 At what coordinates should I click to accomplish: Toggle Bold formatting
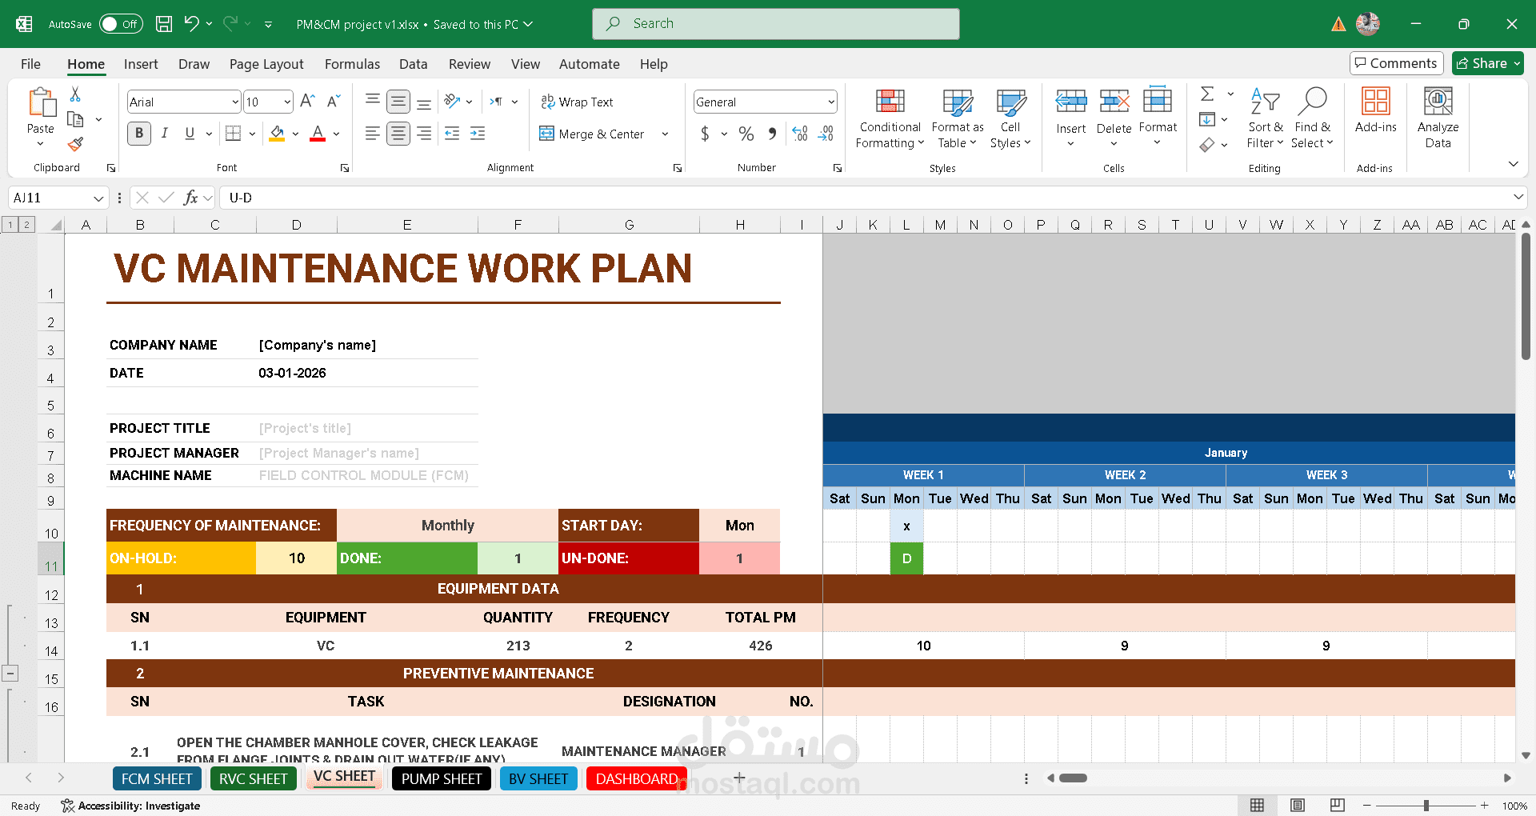coord(139,134)
